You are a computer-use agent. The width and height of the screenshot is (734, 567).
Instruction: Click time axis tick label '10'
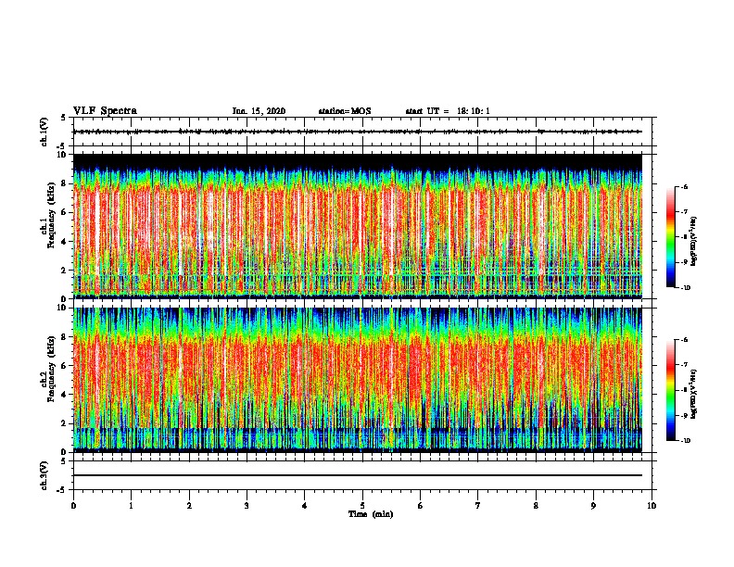(x=652, y=506)
